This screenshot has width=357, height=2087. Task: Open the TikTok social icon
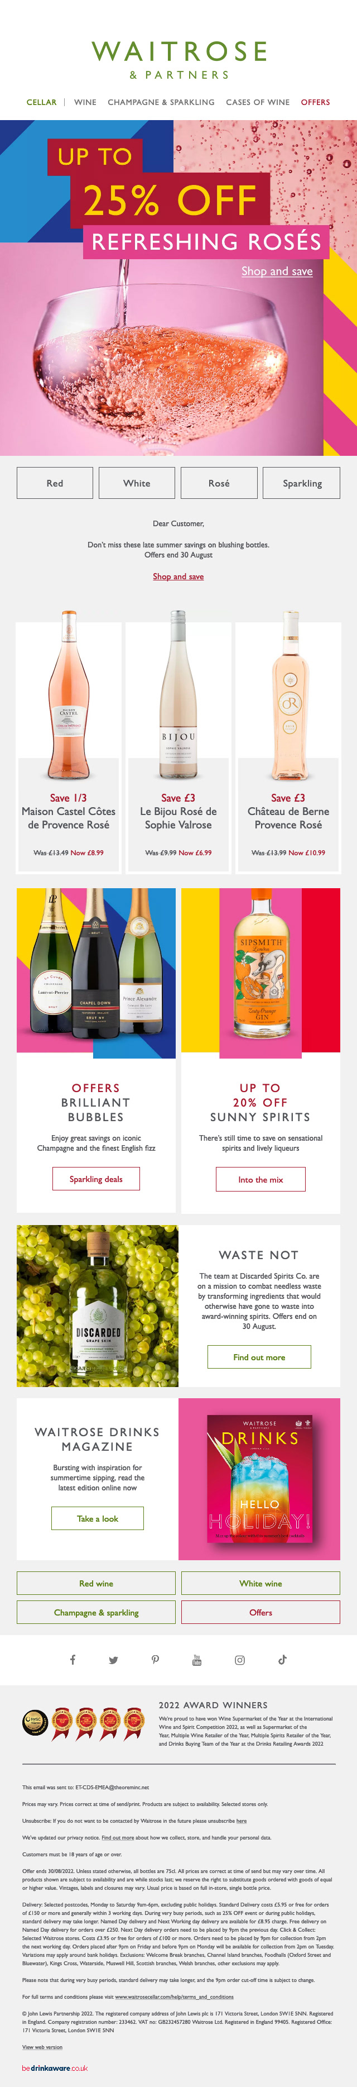point(282,1659)
